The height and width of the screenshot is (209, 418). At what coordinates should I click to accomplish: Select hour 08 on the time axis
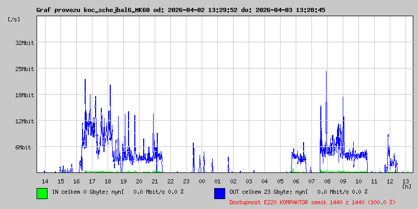(x=327, y=181)
